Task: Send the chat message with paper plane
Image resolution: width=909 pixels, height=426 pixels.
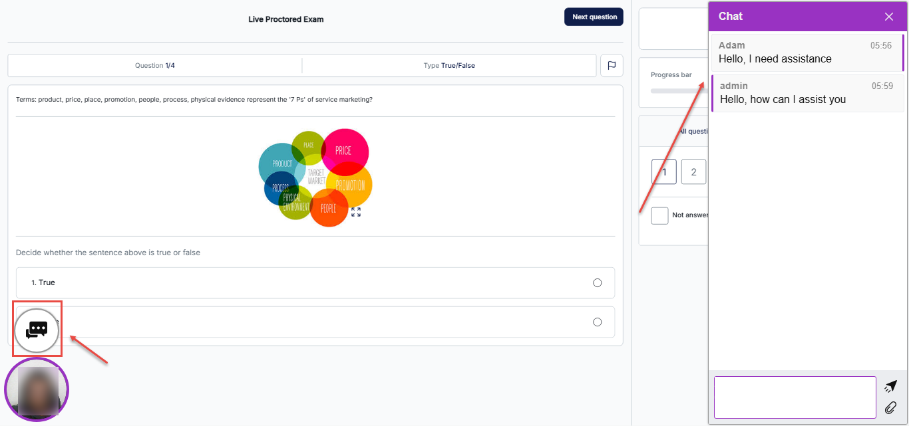Action: click(x=890, y=387)
